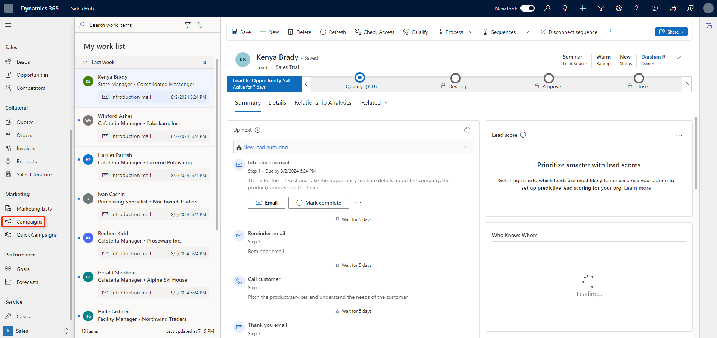
Task: Open the Copilot icon in top bar
Action: coord(655,8)
